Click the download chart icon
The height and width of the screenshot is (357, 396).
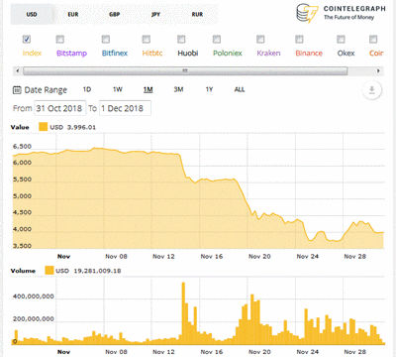(372, 90)
